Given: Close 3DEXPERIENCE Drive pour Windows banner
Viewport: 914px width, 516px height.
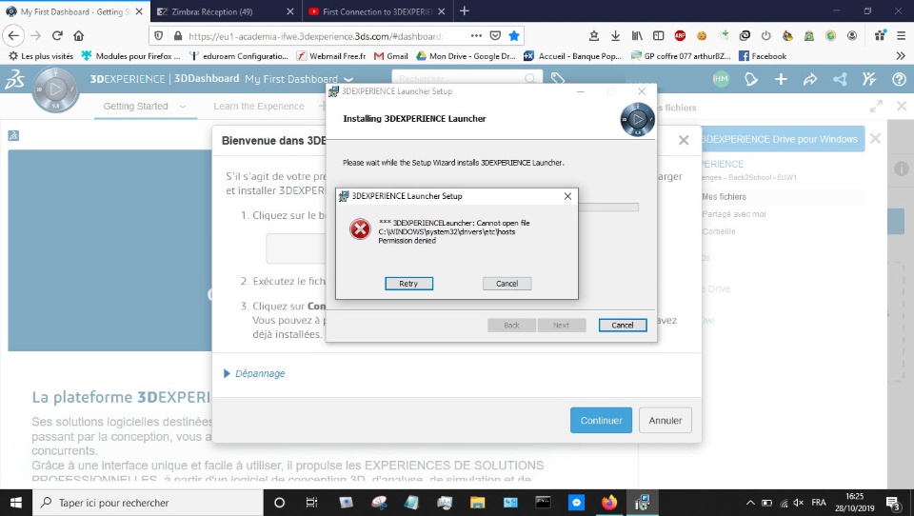Looking at the screenshot, I should click(875, 139).
